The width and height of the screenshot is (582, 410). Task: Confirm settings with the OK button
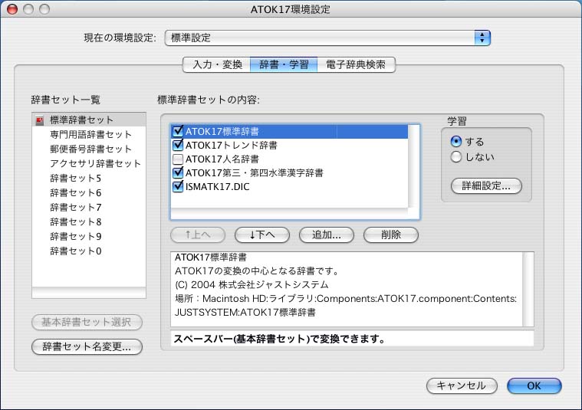coord(534,386)
